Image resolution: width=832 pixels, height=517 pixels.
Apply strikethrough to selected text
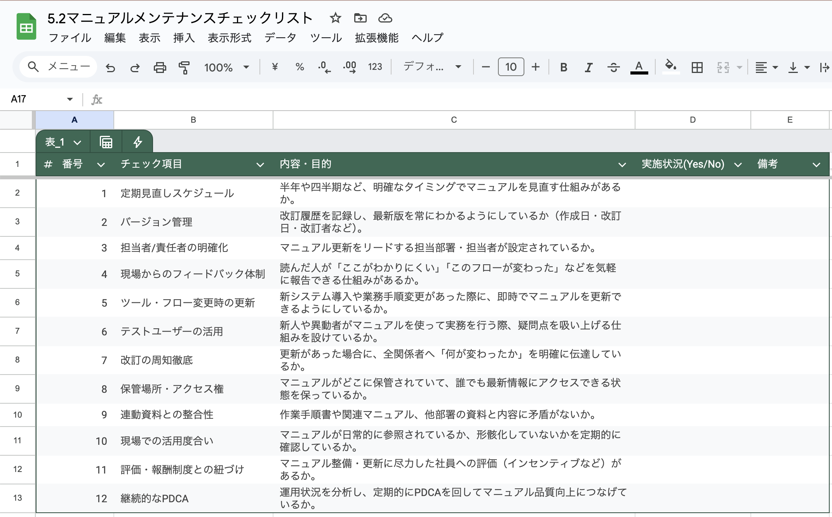[x=614, y=67]
